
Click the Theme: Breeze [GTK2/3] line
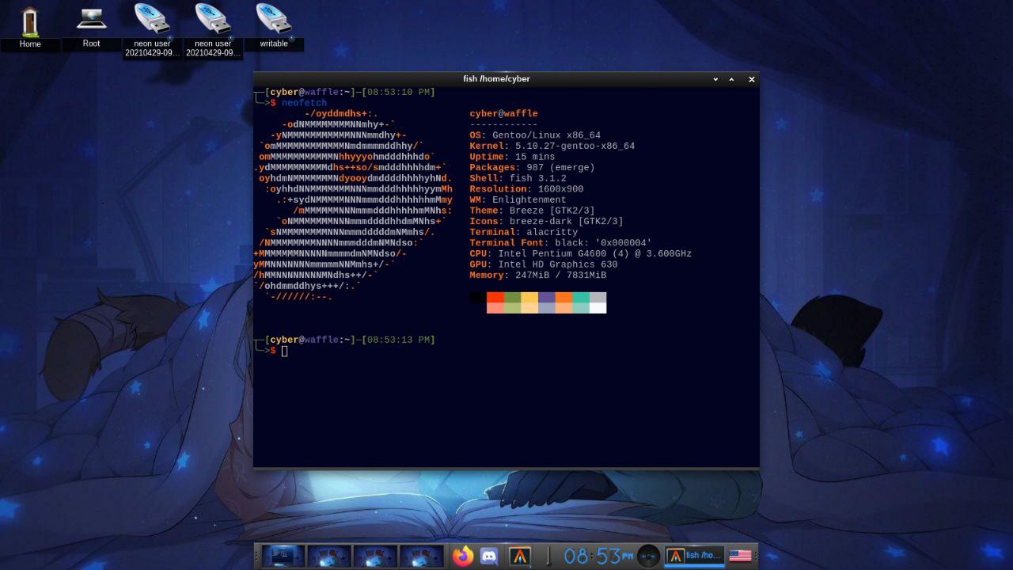pos(532,211)
